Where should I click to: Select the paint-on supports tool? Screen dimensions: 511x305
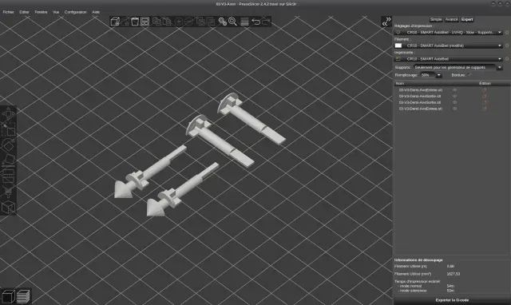click(8, 192)
